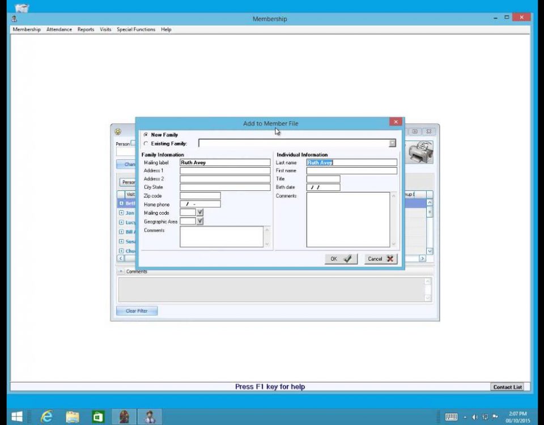Switch to the church app taskbar icon
The image size is (544, 425).
coord(124,416)
